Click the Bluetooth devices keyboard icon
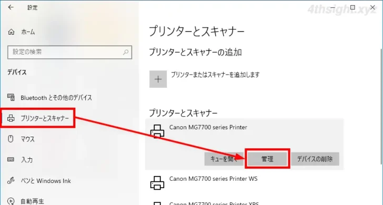 tap(11, 97)
